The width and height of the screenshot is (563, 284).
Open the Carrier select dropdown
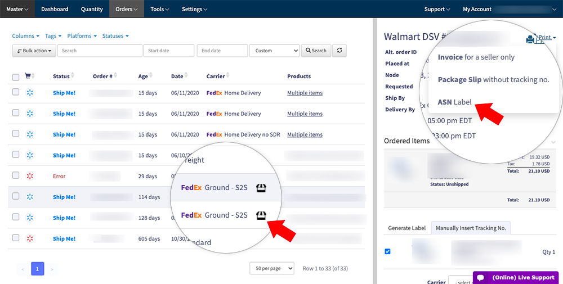point(462,281)
